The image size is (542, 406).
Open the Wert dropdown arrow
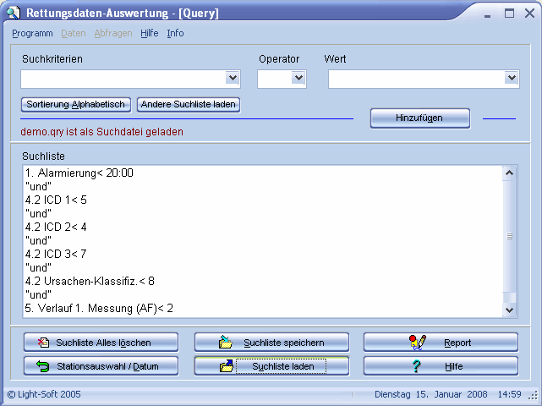tap(512, 78)
